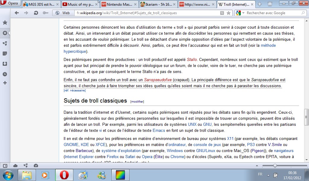309x181 pixels.
Task: Close the Ikariam tab
Action: click(x=174, y=4)
